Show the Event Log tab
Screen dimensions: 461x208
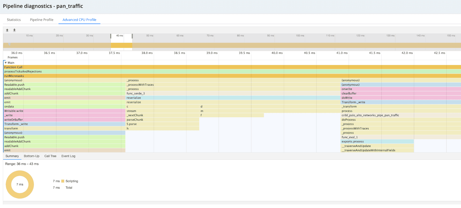(x=68, y=156)
